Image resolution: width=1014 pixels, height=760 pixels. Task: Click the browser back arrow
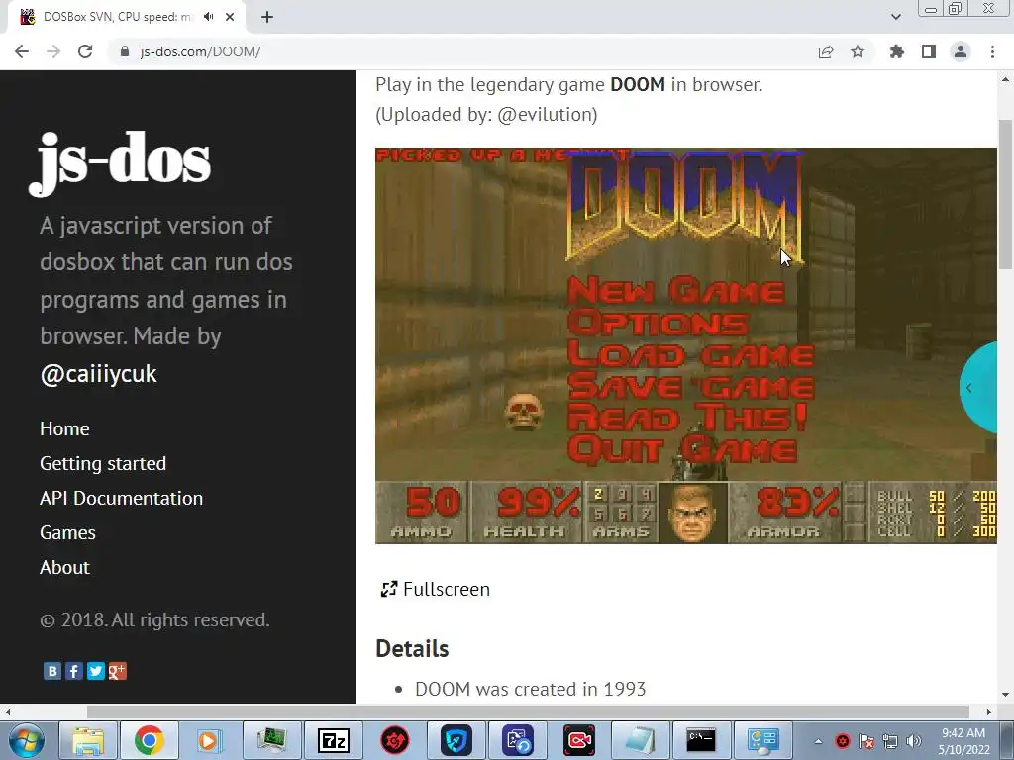(x=22, y=51)
